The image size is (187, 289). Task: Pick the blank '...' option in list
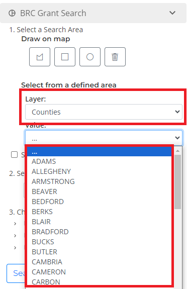coord(99,151)
